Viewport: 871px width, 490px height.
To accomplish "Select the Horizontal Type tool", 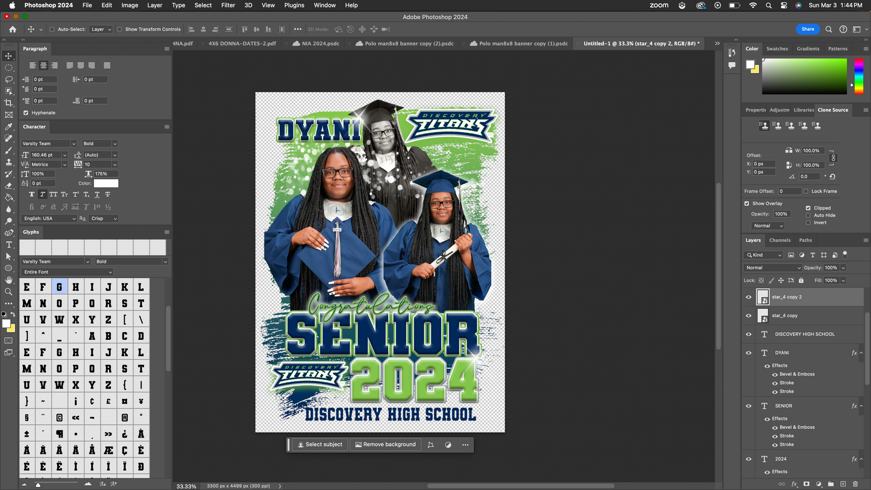I will pos(8,245).
